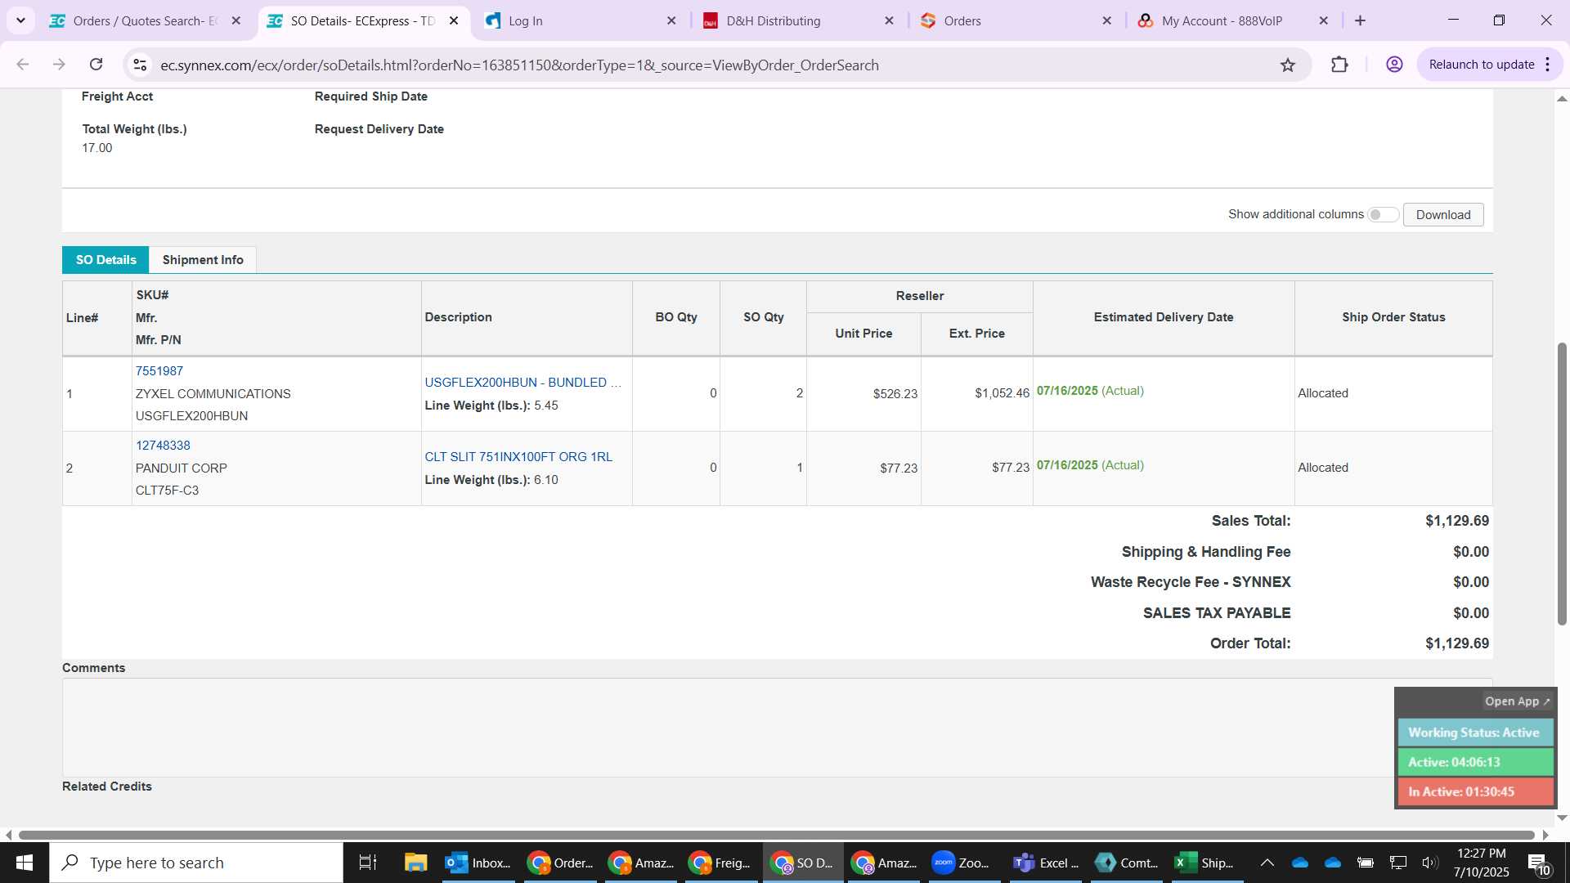Close the Log In browser tab
Viewport: 1570px width, 883px height.
(x=671, y=20)
